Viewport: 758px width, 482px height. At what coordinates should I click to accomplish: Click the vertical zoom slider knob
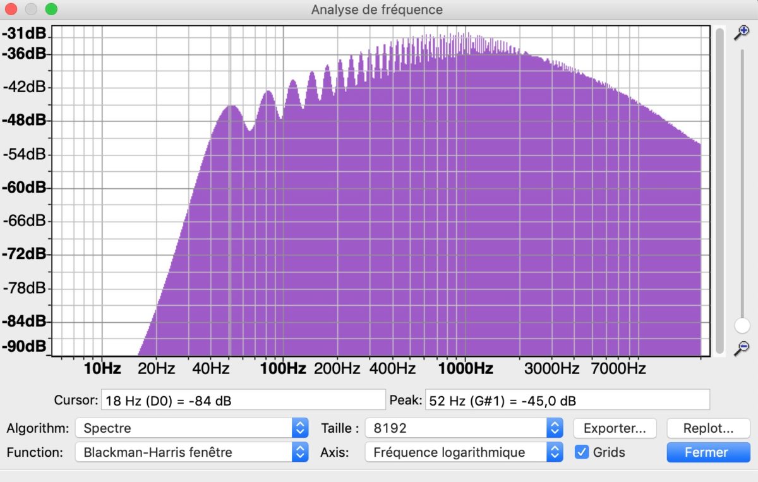(742, 325)
